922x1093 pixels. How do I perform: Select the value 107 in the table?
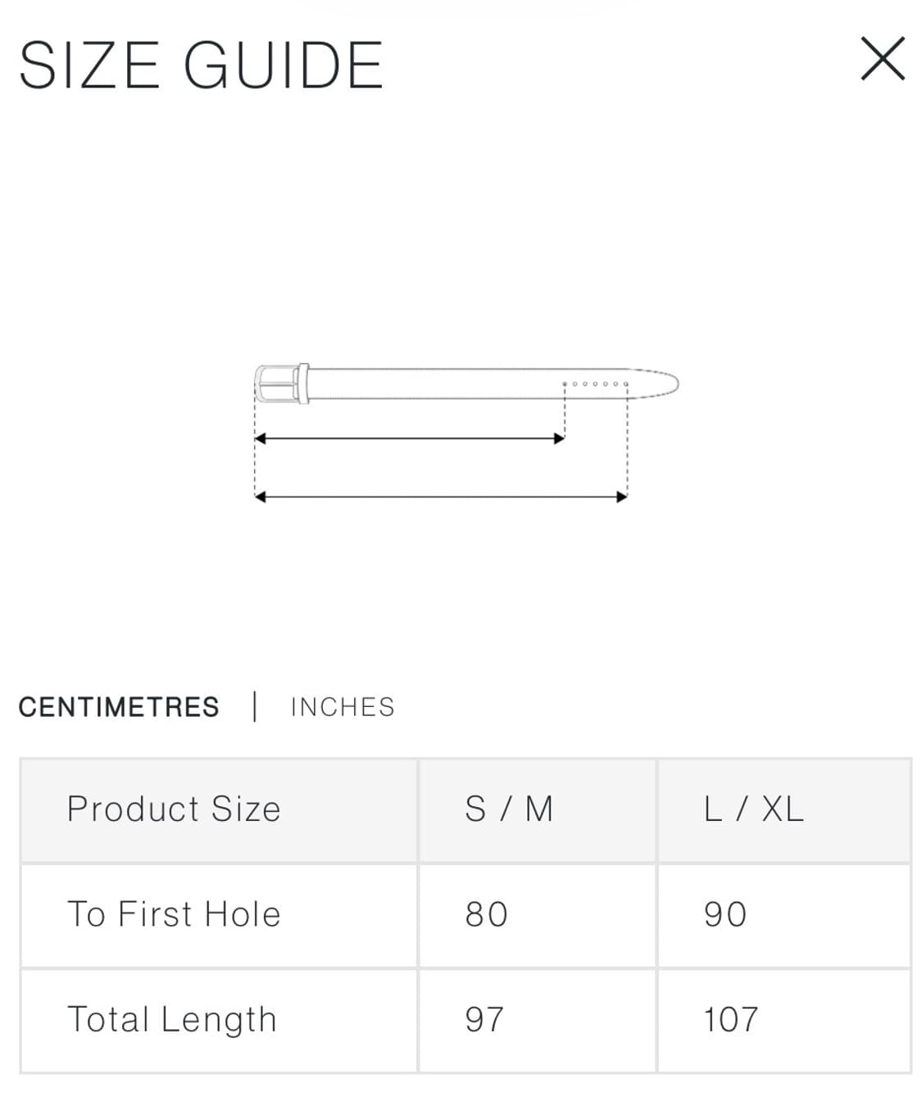[x=731, y=1019]
